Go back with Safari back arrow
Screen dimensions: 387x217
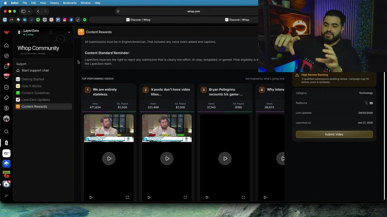click(x=38, y=11)
